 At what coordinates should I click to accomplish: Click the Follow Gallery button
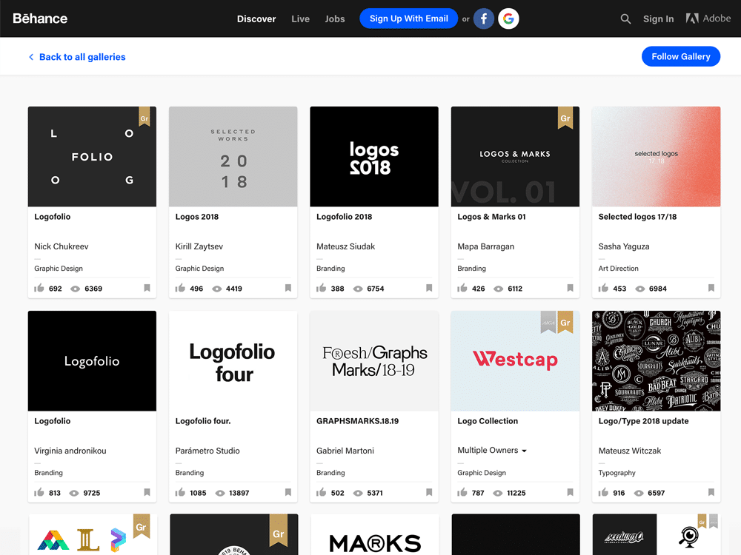point(680,56)
